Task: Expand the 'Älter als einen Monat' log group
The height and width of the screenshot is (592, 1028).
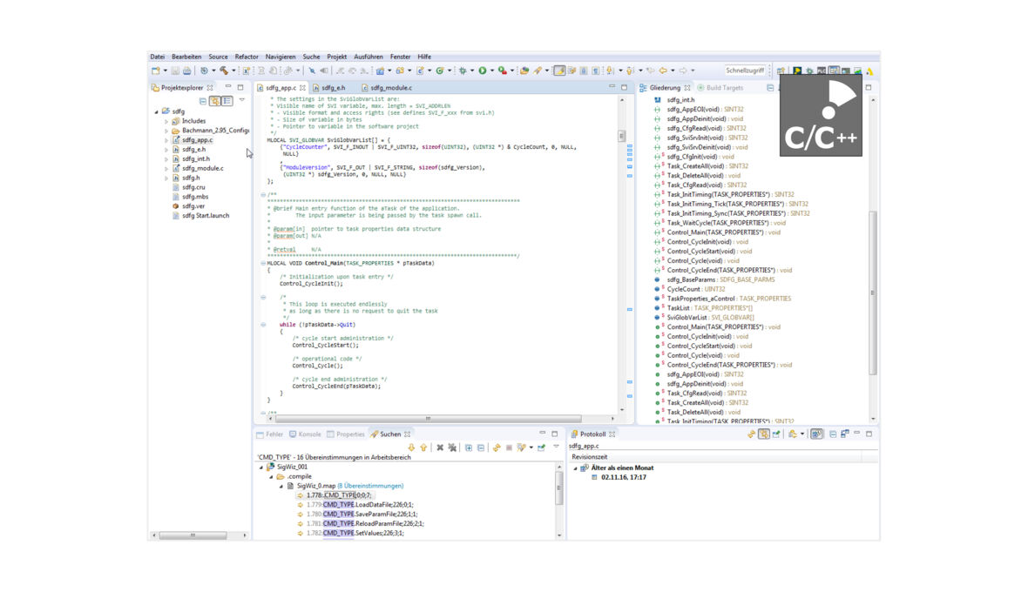Action: [x=576, y=467]
